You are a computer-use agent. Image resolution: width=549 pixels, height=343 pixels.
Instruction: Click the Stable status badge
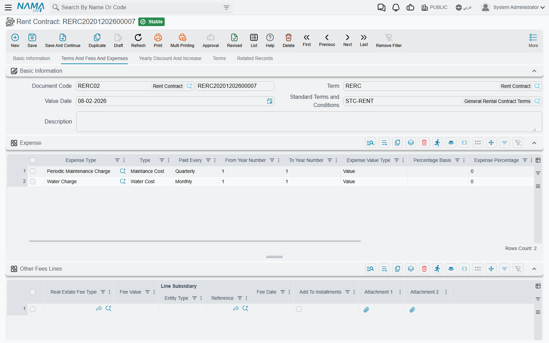(x=151, y=22)
